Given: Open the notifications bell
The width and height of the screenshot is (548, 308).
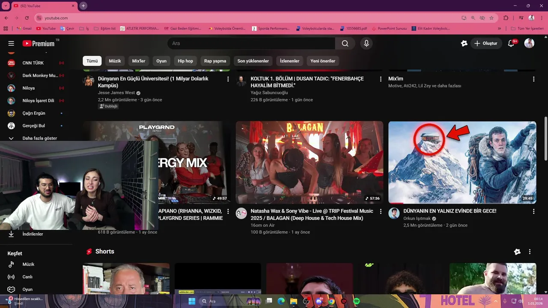Looking at the screenshot, I should point(511,43).
